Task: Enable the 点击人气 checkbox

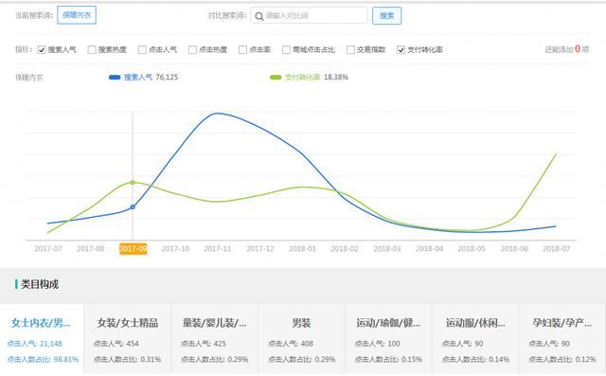Action: [x=142, y=50]
